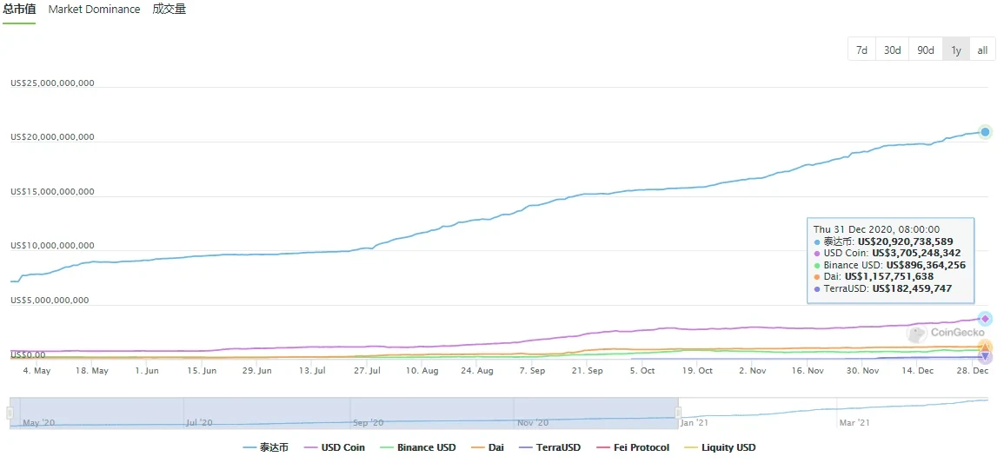Screen dimensions: 1004x463
Task: Select the 1y time range
Action: coord(955,50)
